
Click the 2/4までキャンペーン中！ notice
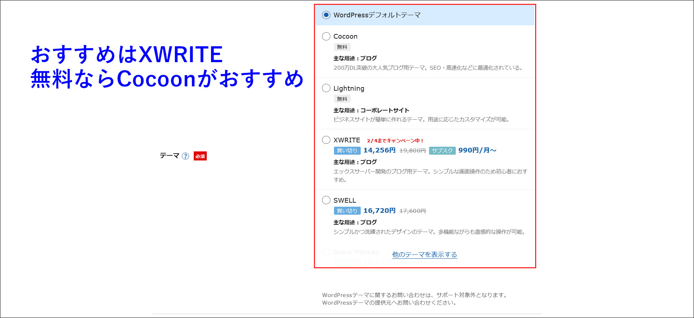[395, 141]
